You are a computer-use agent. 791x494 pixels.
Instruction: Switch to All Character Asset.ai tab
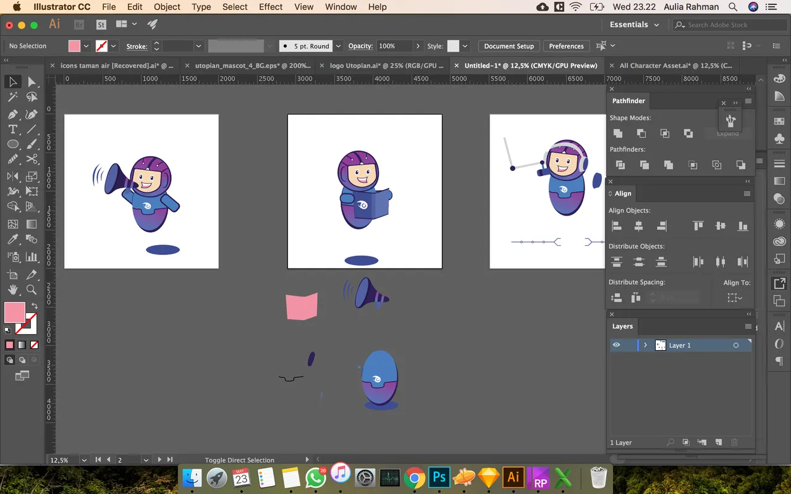pos(676,65)
